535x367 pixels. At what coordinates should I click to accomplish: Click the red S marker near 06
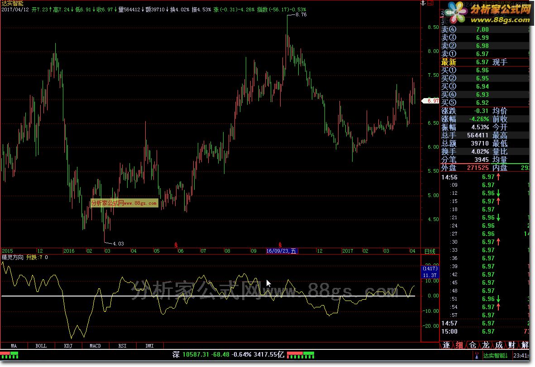pyautogui.click(x=176, y=245)
